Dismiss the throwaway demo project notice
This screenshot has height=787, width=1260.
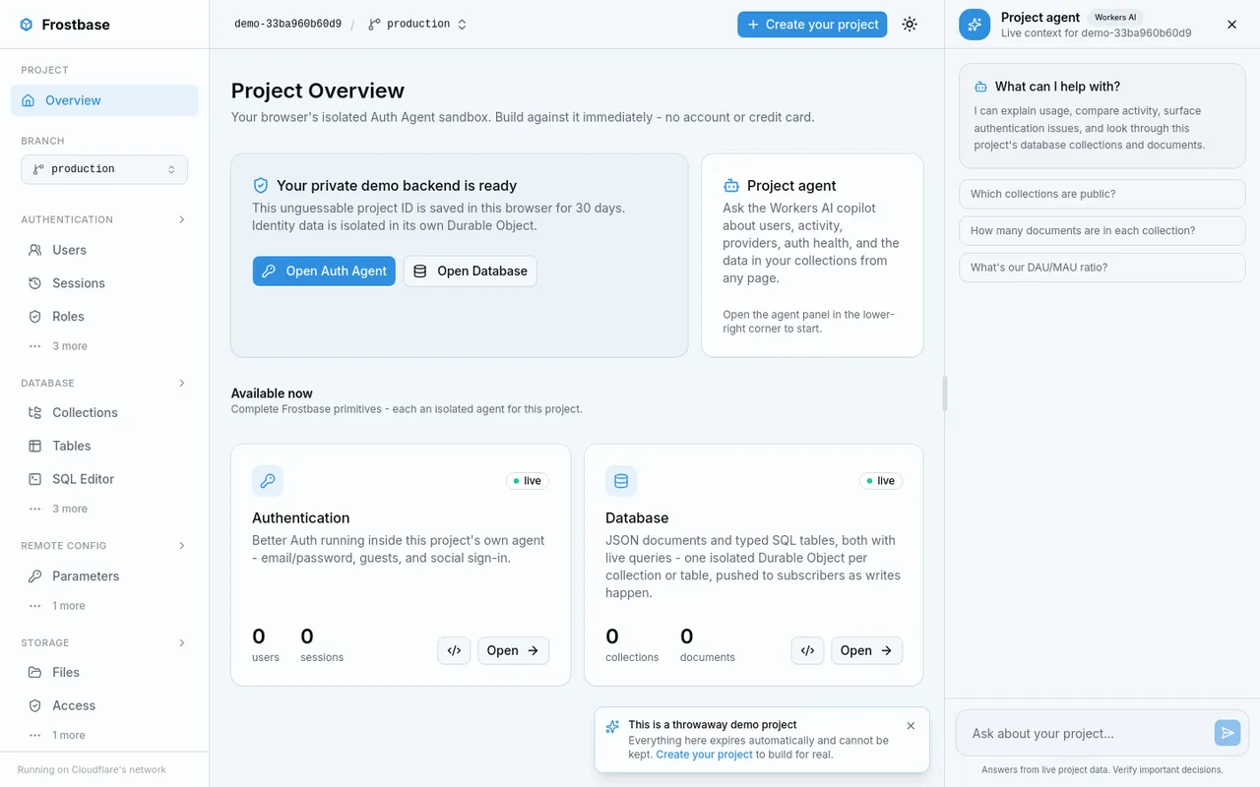[911, 726]
